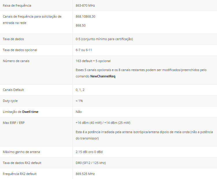Viewport: 217px width, 179px height.
Task: Click the '863-870 MHz' value cell
Action: (85, 5)
